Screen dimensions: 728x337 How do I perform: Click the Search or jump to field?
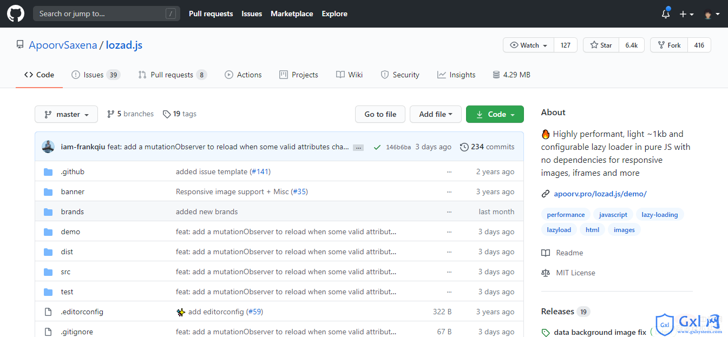[107, 14]
